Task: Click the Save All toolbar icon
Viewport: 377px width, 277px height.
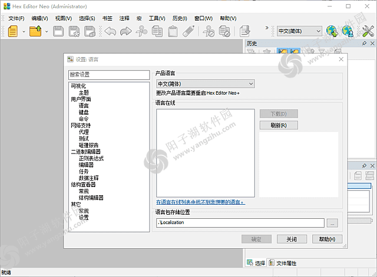Action: (x=90, y=31)
